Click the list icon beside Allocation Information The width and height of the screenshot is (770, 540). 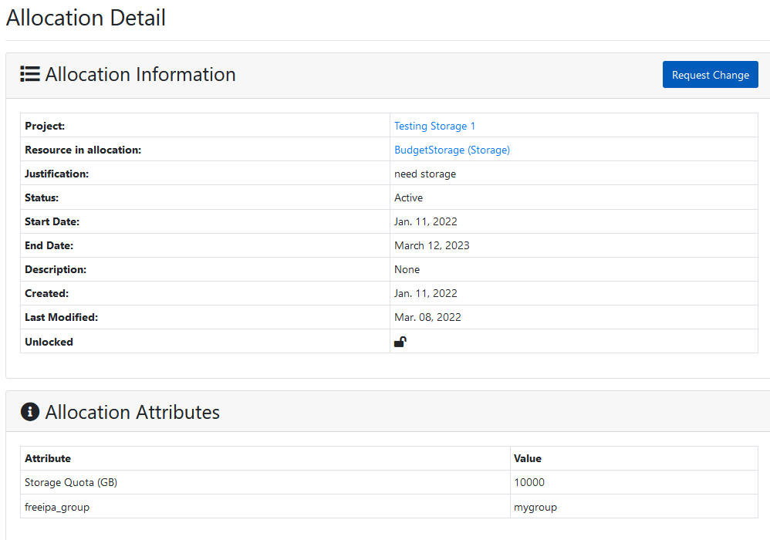[30, 74]
